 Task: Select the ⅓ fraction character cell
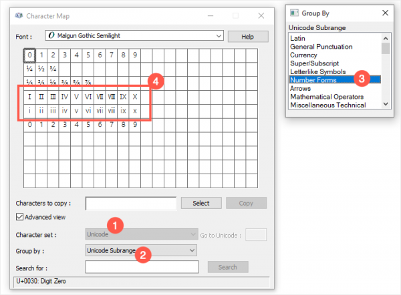pyautogui.click(x=29, y=82)
